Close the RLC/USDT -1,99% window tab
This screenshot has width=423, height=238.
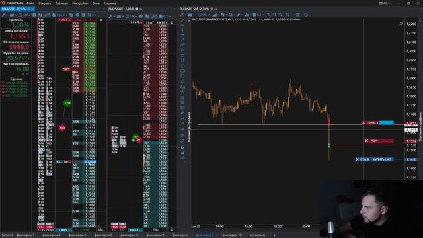point(141,9)
